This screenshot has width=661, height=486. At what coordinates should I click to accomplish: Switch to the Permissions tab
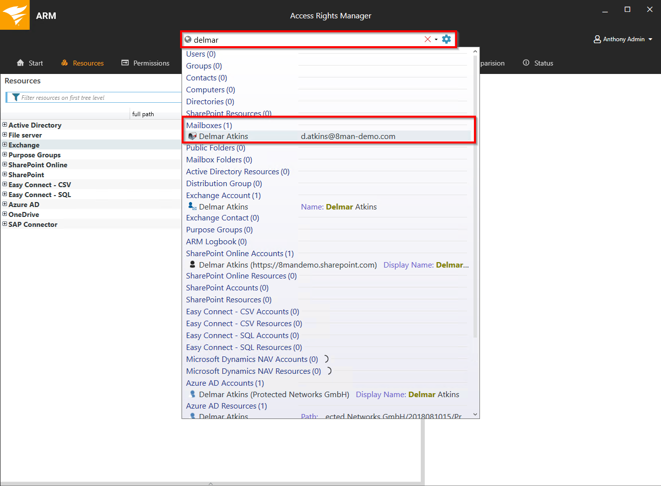point(145,63)
